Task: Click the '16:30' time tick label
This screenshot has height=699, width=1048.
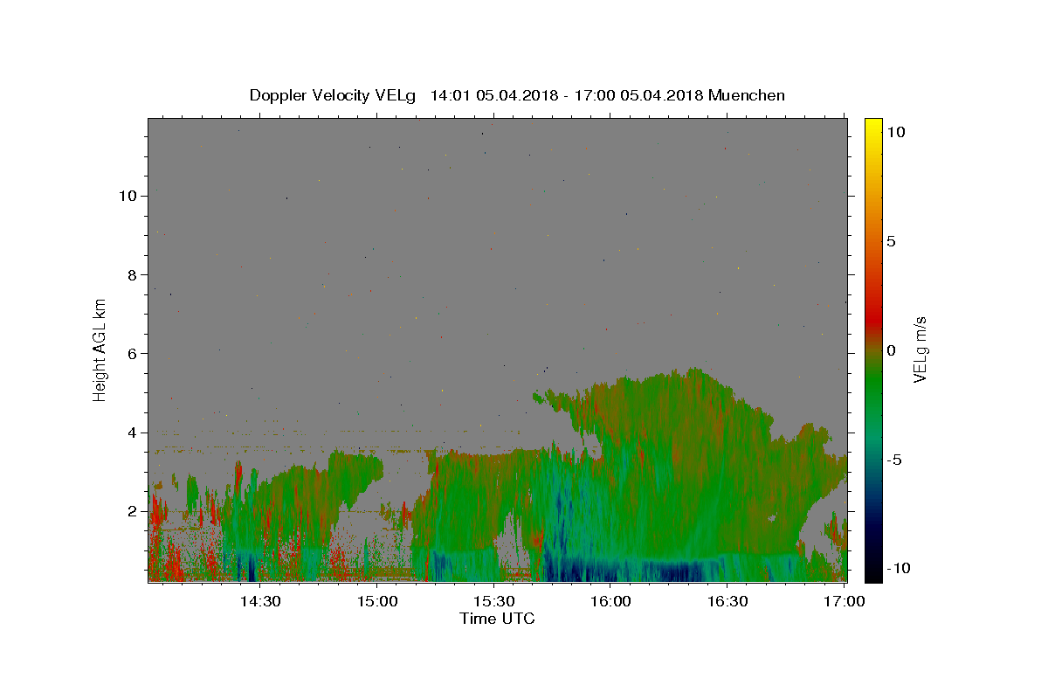Action: 727,602
